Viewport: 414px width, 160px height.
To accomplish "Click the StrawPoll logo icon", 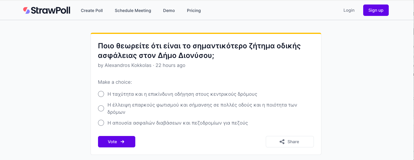I will click(26, 11).
